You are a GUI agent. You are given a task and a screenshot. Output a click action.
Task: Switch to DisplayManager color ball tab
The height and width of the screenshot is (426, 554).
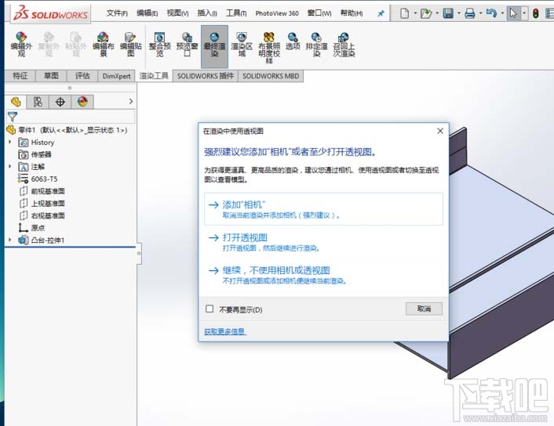[82, 102]
